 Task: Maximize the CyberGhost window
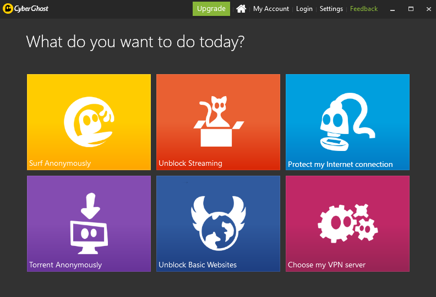411,9
